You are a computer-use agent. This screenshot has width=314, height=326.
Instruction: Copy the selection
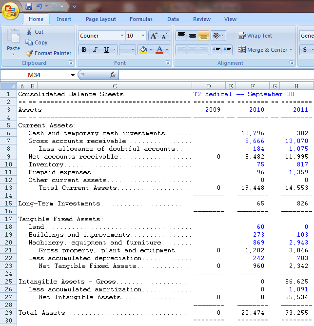point(37,42)
